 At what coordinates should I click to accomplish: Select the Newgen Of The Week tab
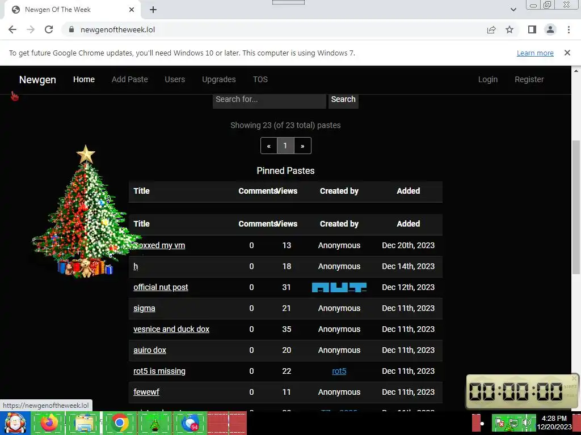click(x=72, y=10)
